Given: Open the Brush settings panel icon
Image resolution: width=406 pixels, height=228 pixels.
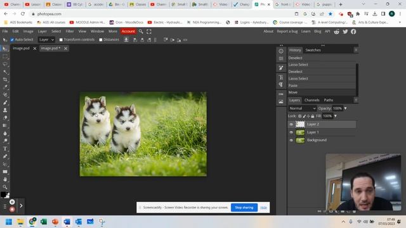Looking at the screenshot, I should (x=281, y=68).
